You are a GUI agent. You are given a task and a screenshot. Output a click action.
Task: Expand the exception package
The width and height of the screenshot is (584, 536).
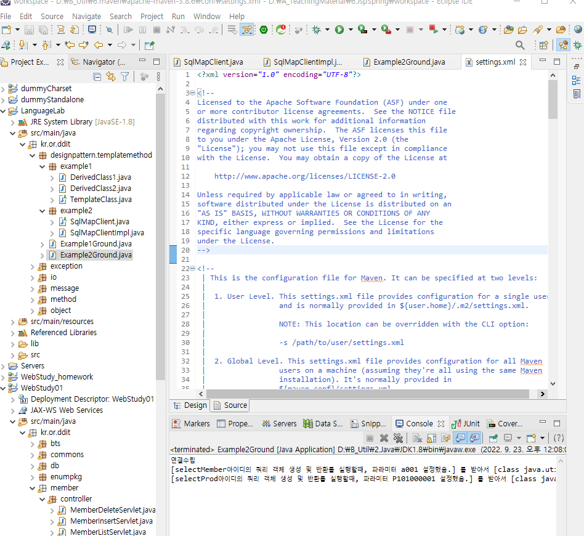(33, 267)
